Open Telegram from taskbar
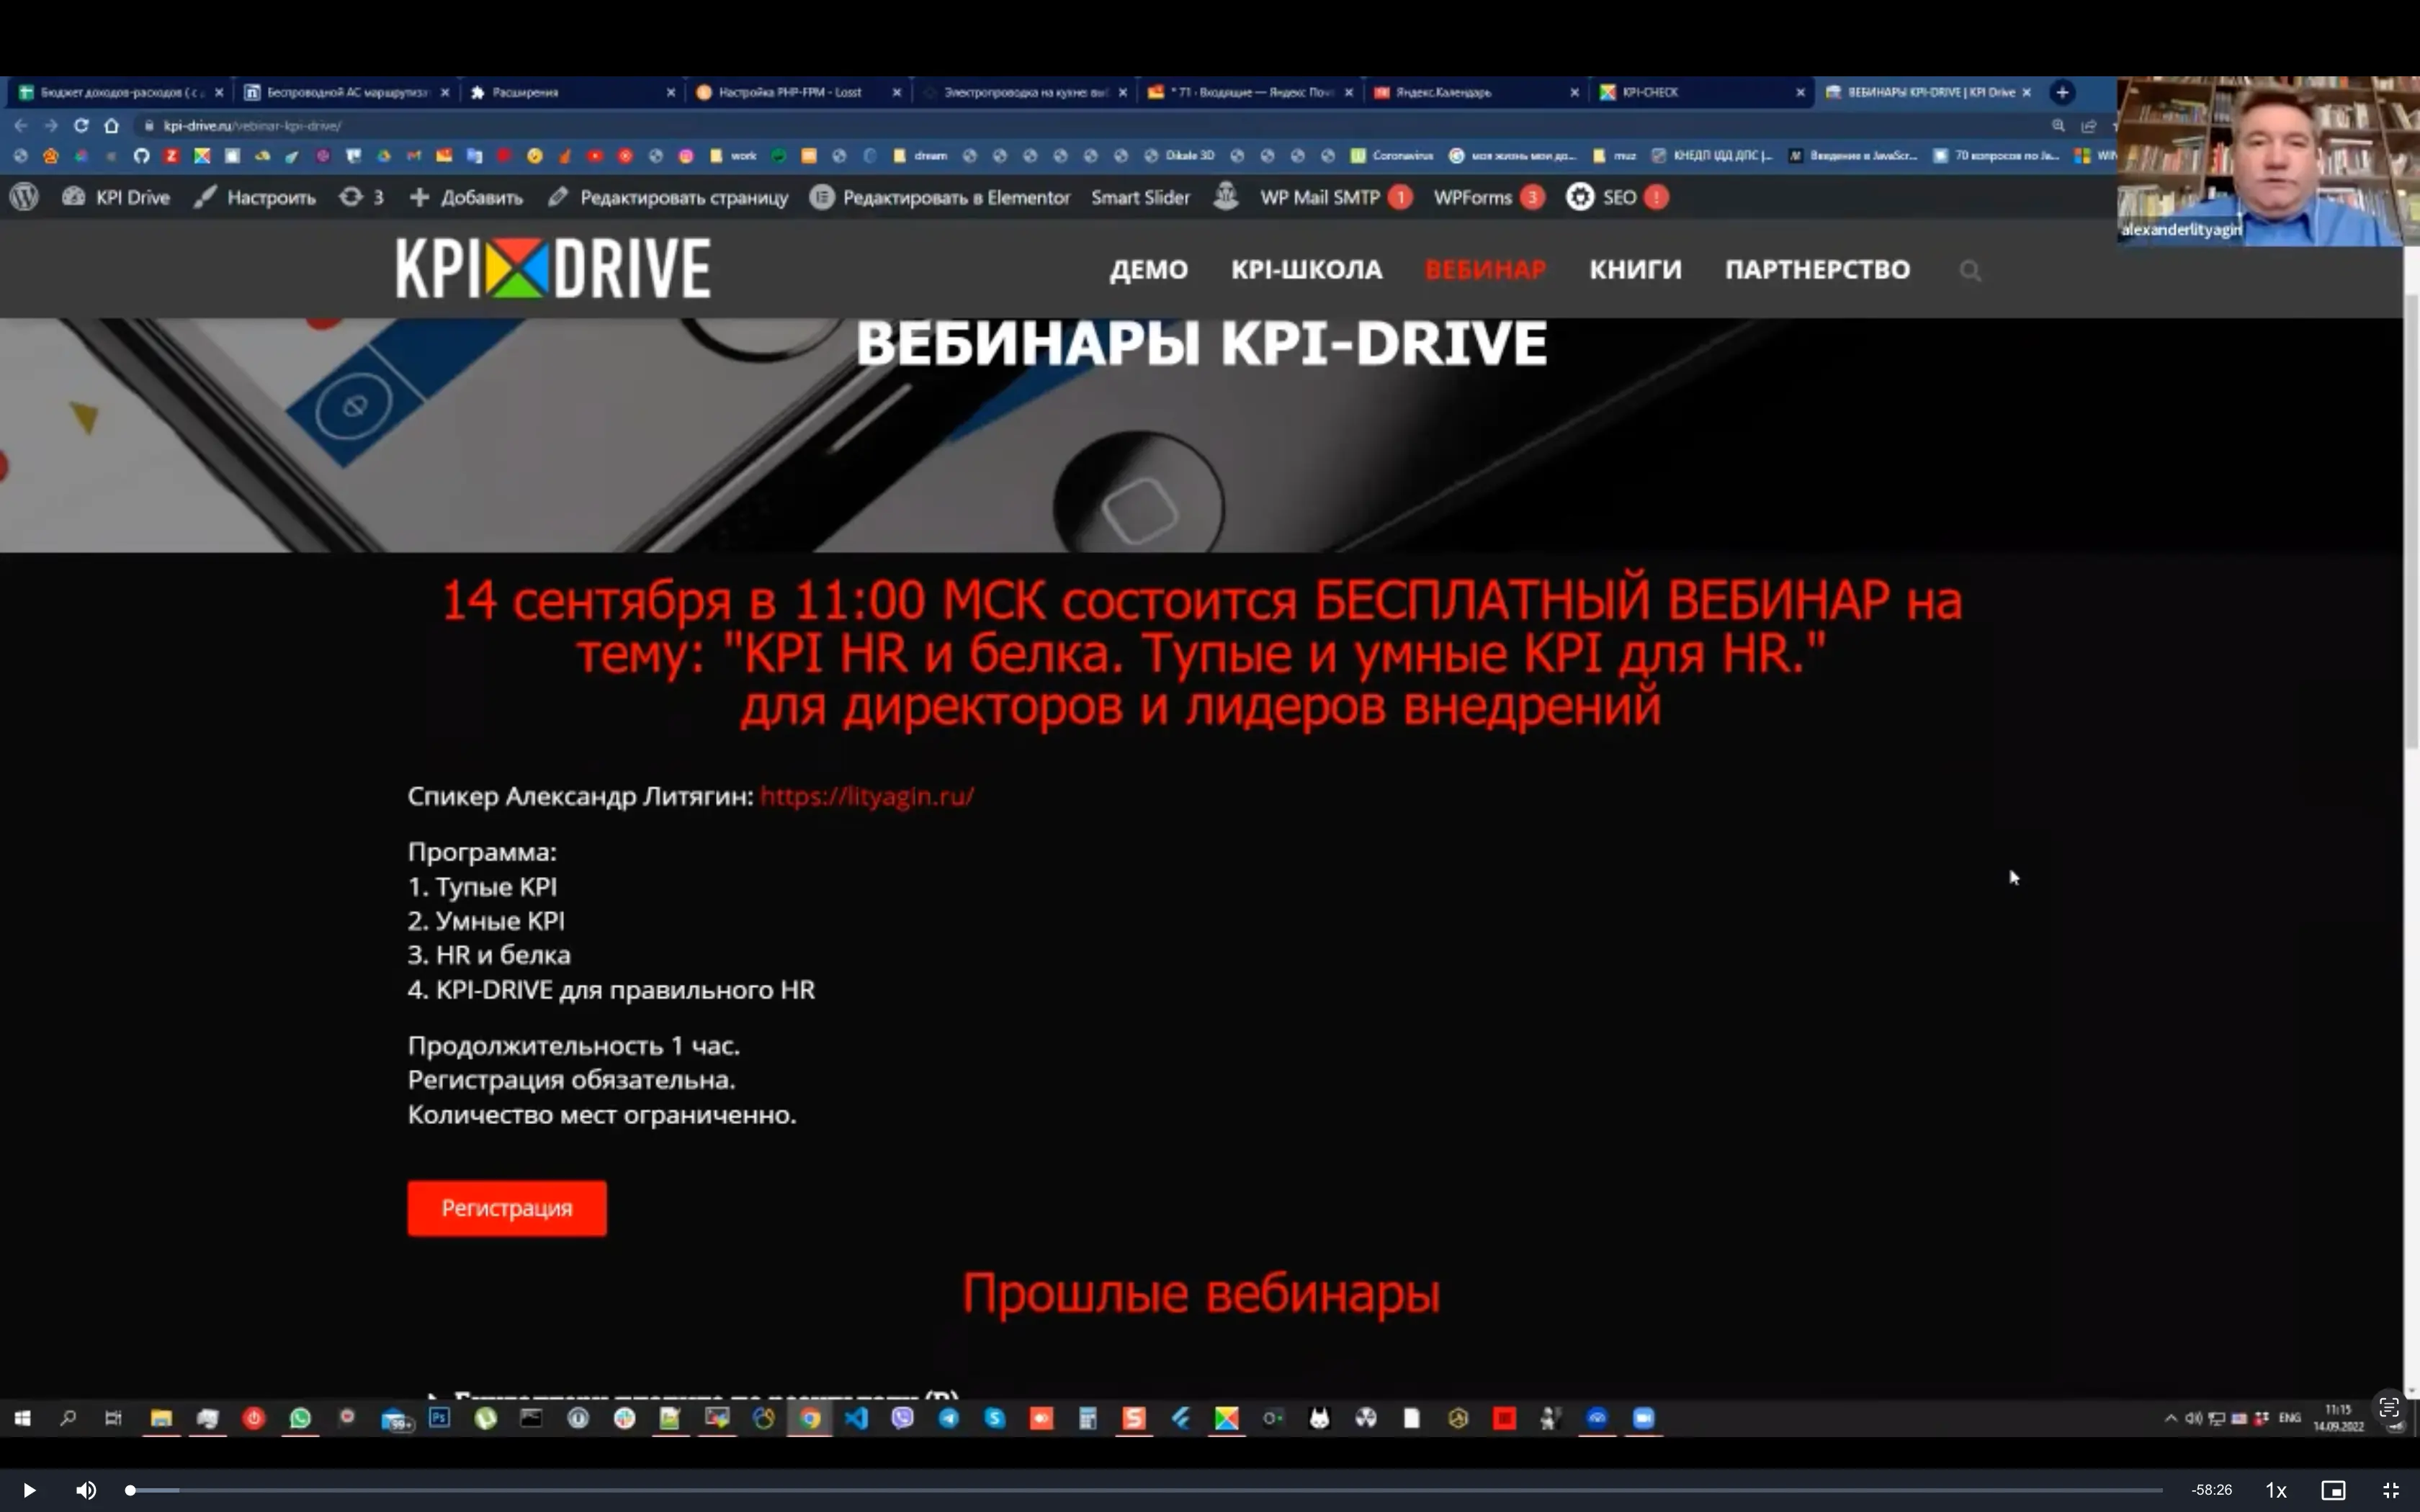Image resolution: width=2420 pixels, height=1512 pixels. [948, 1418]
